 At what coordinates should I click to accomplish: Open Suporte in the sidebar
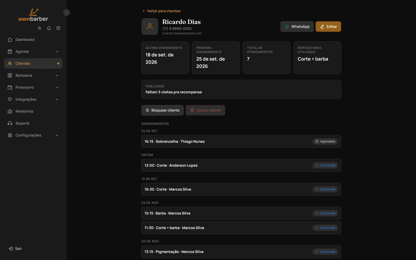click(x=33, y=123)
